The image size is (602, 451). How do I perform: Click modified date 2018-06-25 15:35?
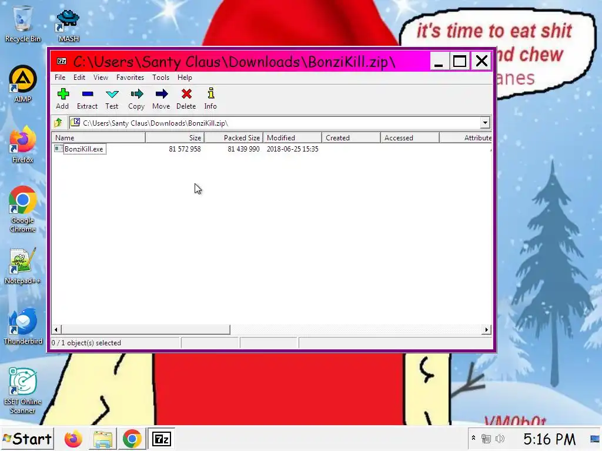point(293,149)
